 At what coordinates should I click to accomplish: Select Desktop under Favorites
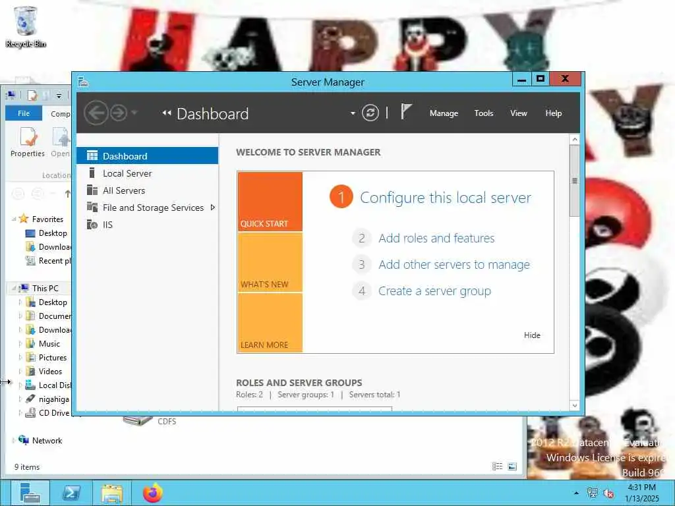(53, 233)
